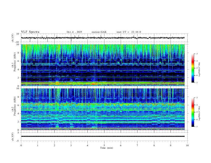Click time axis tick label '10'
Viewport: 211px width, 163px height.
pyautogui.click(x=187, y=145)
